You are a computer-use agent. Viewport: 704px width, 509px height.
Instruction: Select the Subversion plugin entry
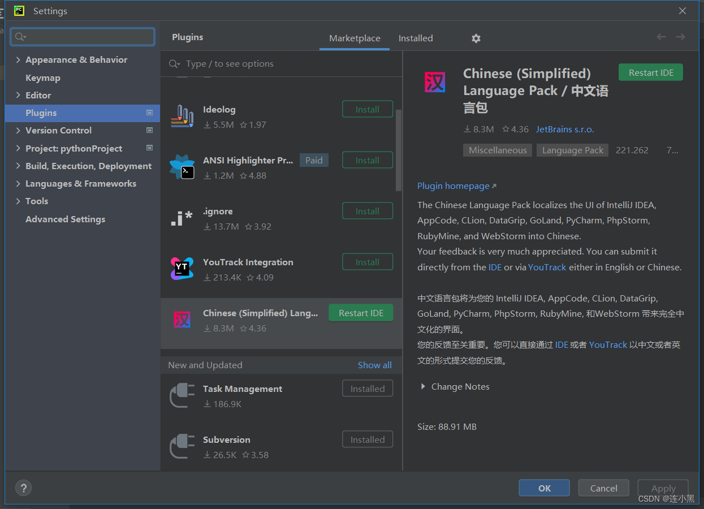pyautogui.click(x=282, y=446)
